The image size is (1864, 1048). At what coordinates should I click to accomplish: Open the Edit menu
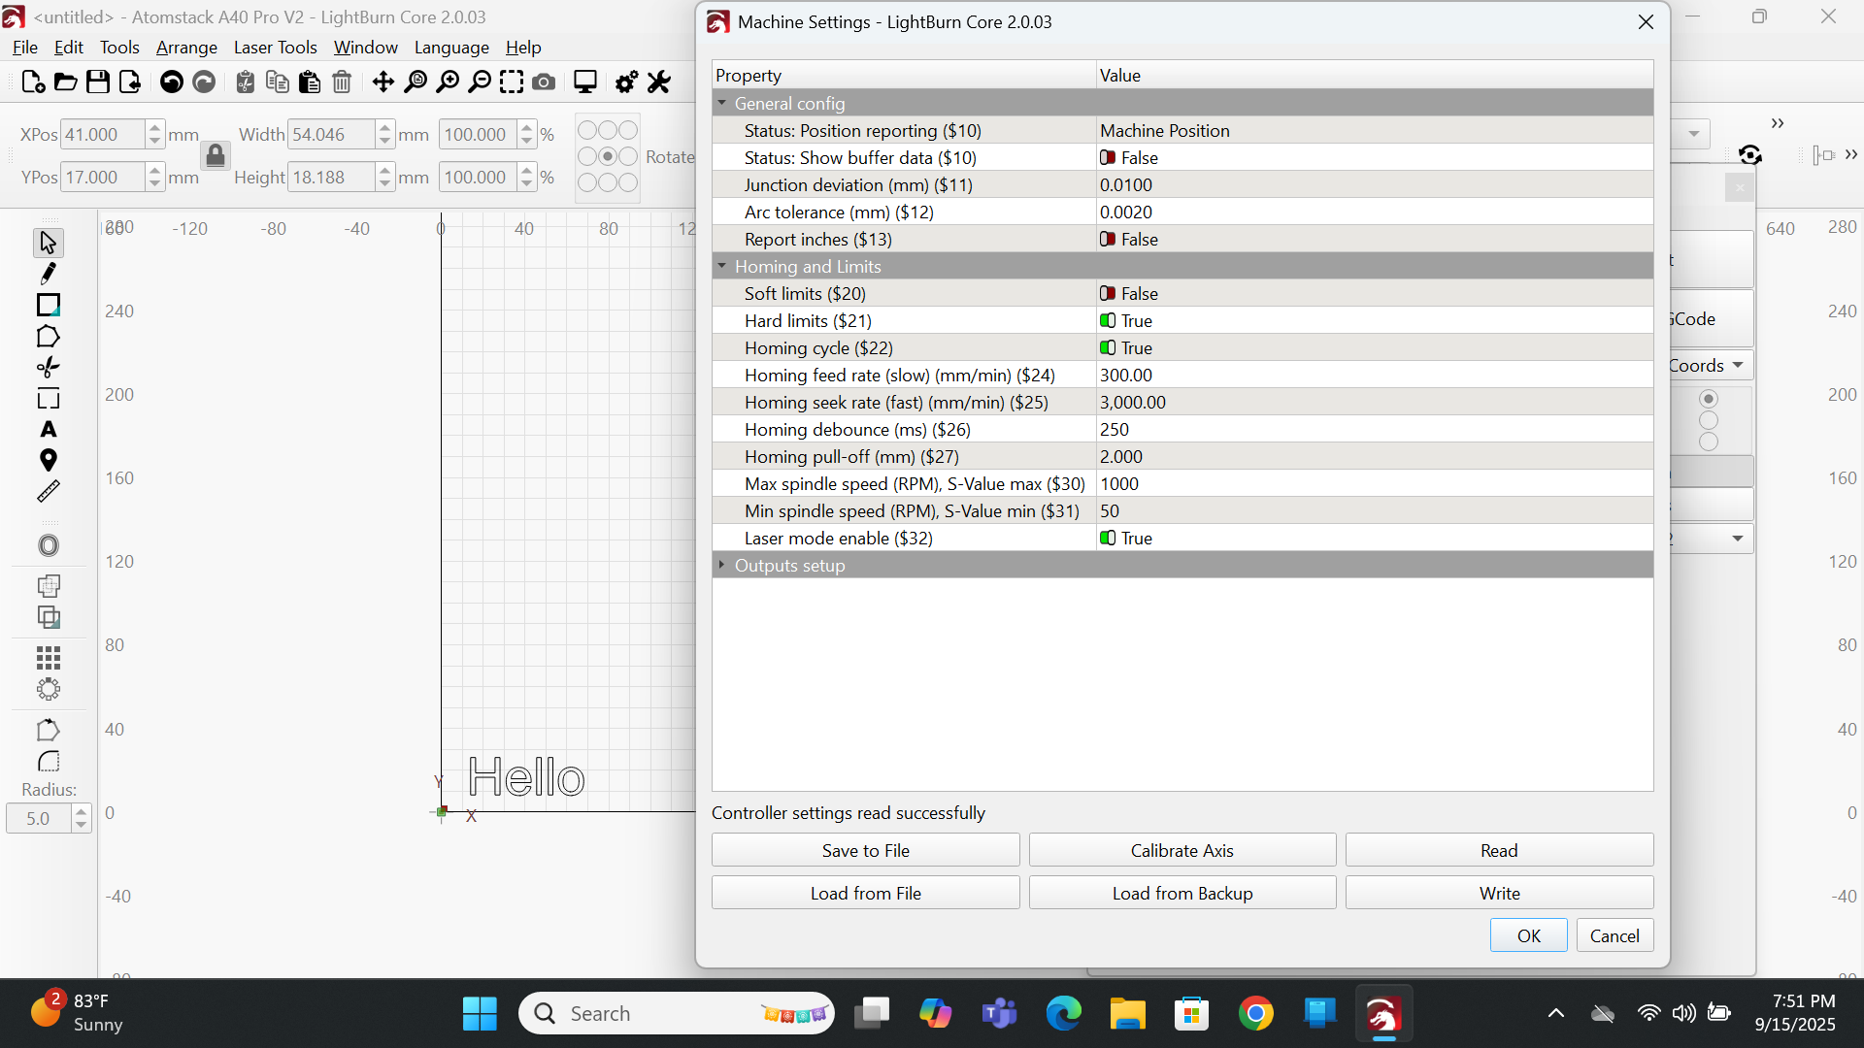coord(69,48)
